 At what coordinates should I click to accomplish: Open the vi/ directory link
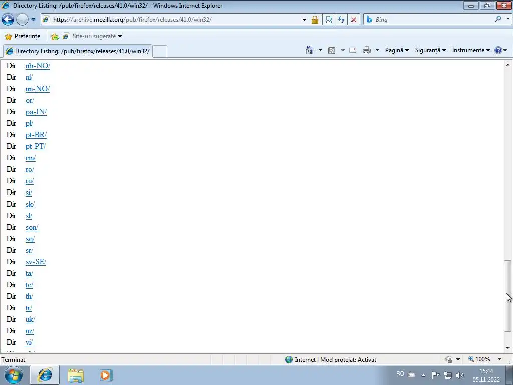tap(29, 342)
